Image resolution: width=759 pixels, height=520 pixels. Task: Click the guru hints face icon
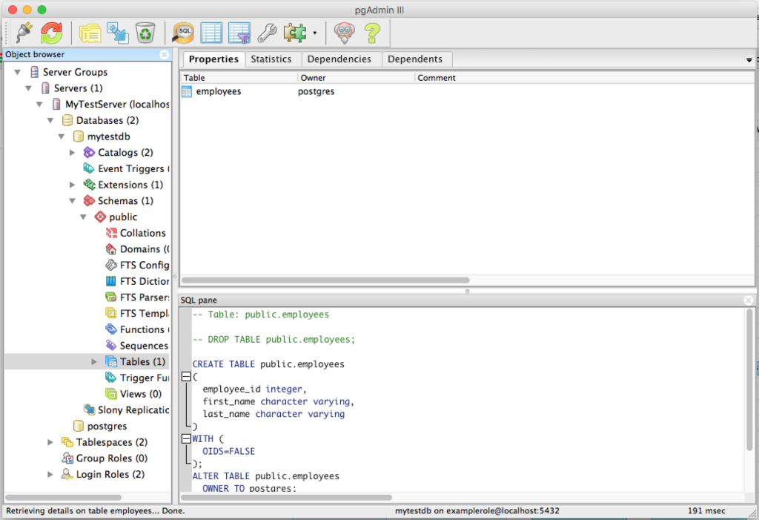tap(344, 33)
